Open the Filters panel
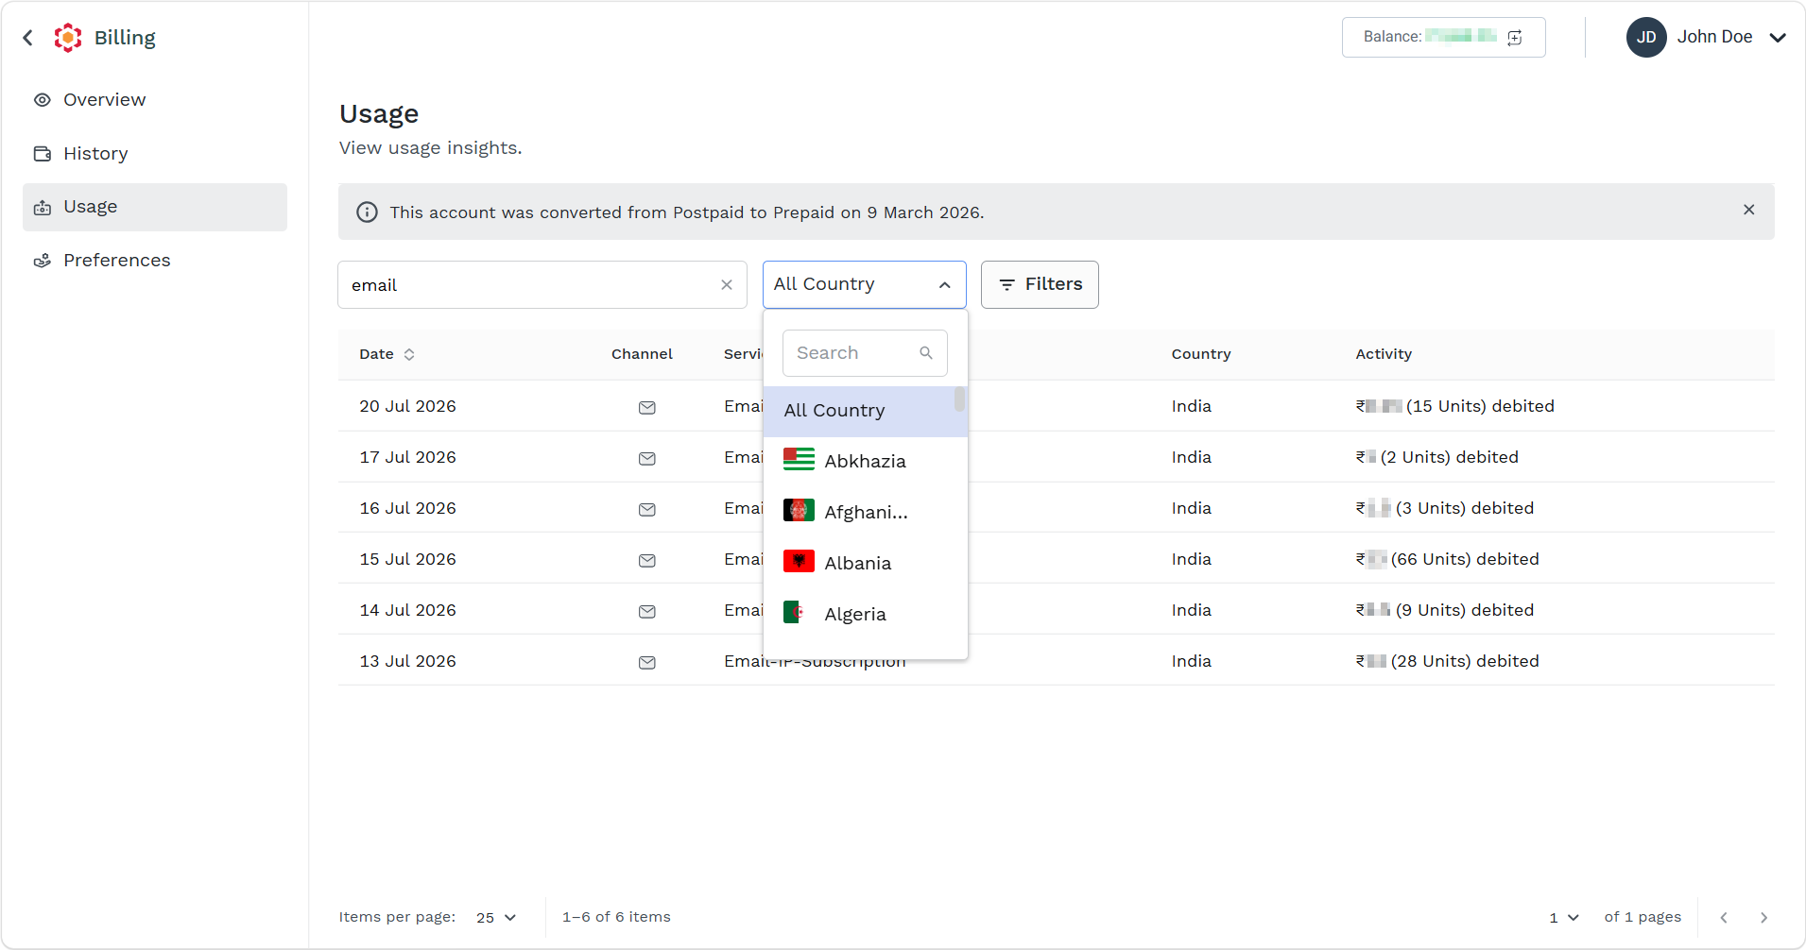Image resolution: width=1806 pixels, height=950 pixels. click(x=1040, y=284)
